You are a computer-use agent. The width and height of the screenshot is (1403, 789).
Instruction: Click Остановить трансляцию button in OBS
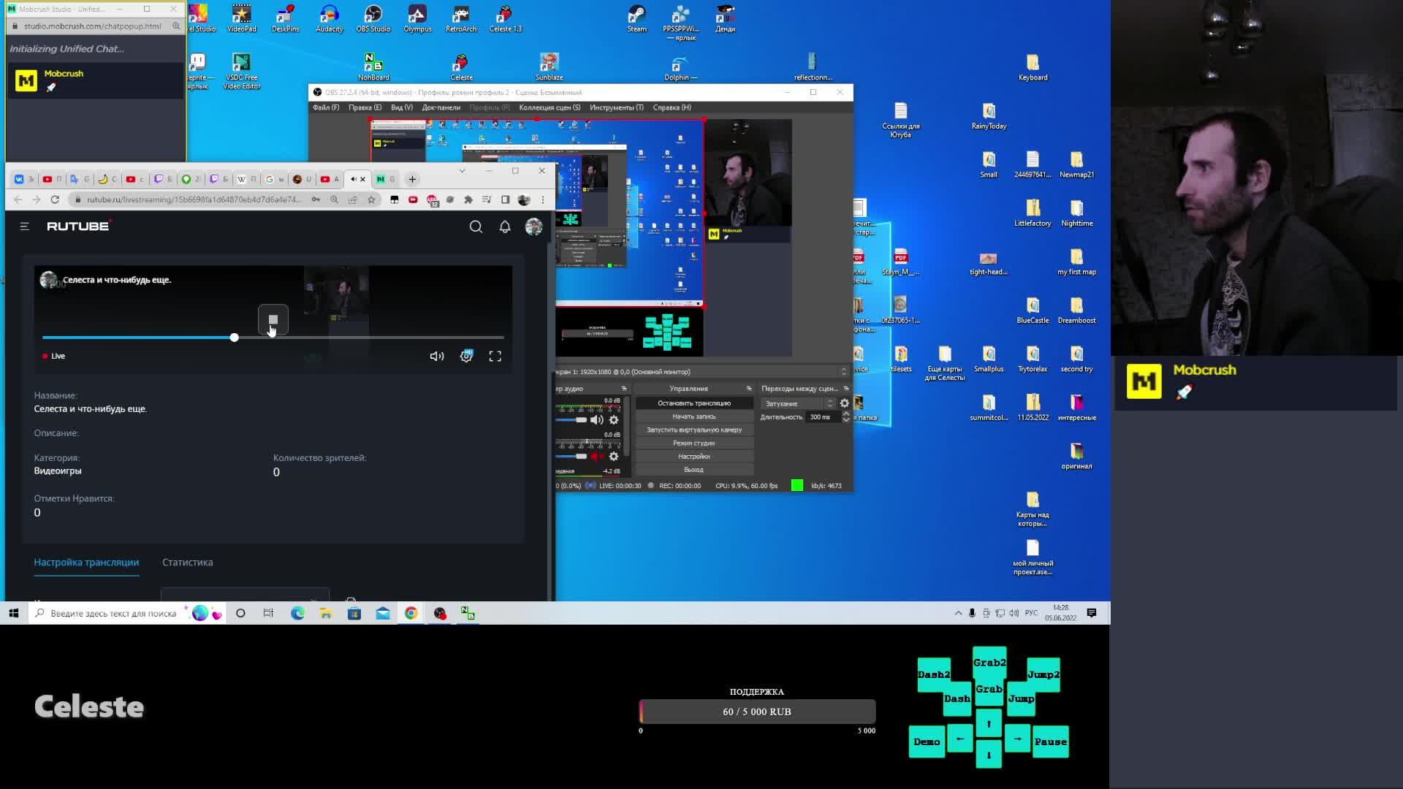693,403
